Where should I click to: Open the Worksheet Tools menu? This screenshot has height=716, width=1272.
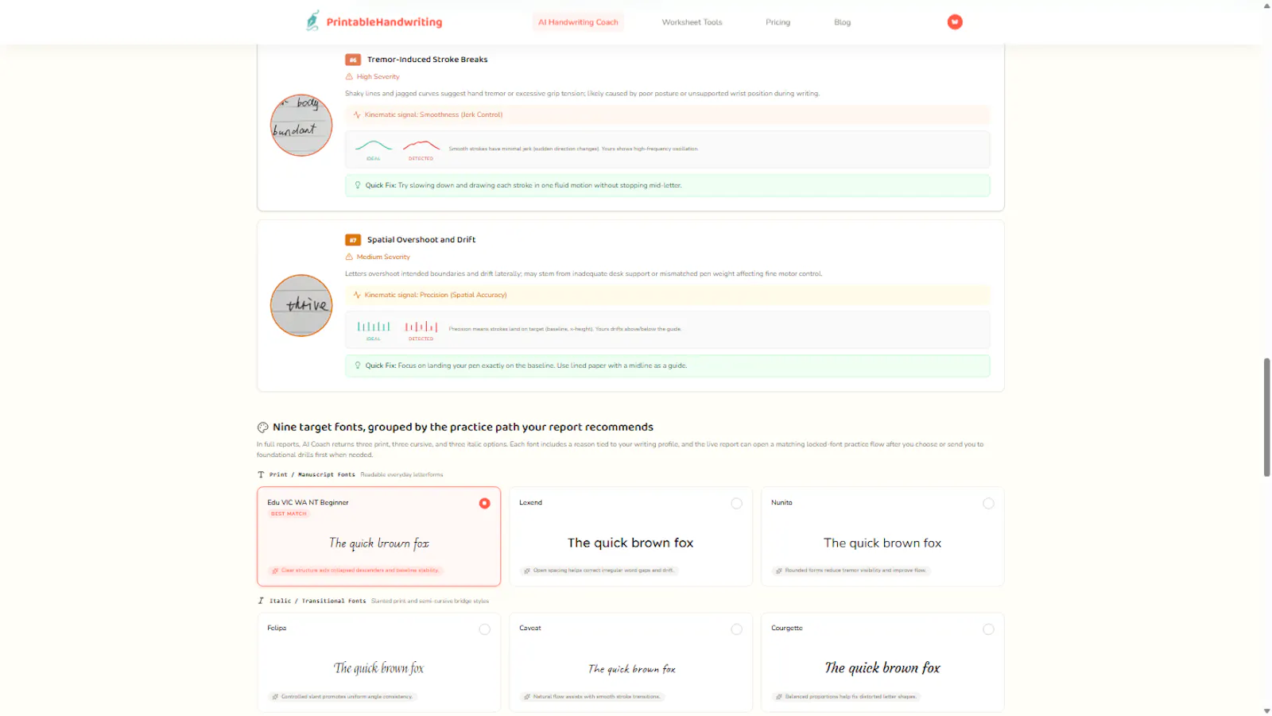point(692,22)
